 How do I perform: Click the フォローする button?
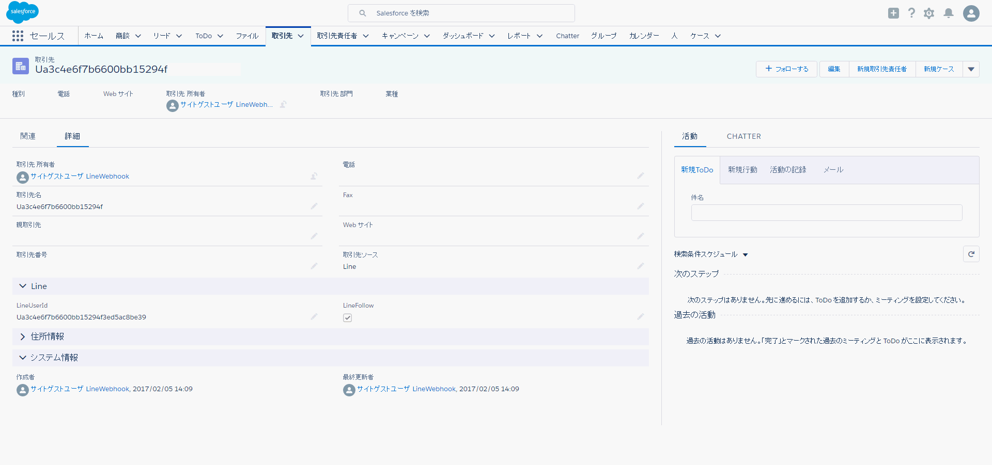pyautogui.click(x=786, y=69)
